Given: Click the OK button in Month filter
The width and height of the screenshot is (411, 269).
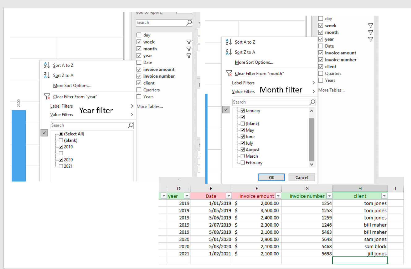Looking at the screenshot, I should coord(271,177).
